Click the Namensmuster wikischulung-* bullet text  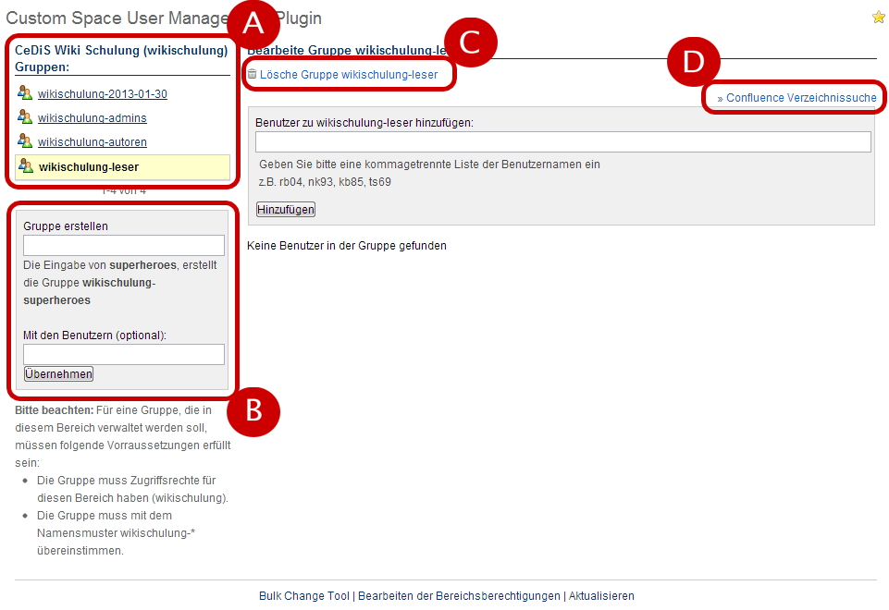click(117, 533)
